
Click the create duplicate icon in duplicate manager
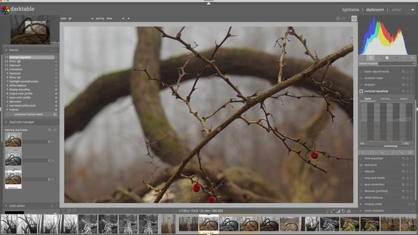(x=50, y=130)
